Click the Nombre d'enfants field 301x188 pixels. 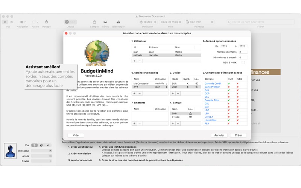coord(243,52)
